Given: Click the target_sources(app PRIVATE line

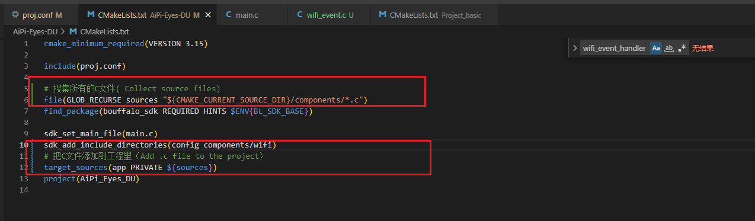Looking at the screenshot, I should pos(130,167).
